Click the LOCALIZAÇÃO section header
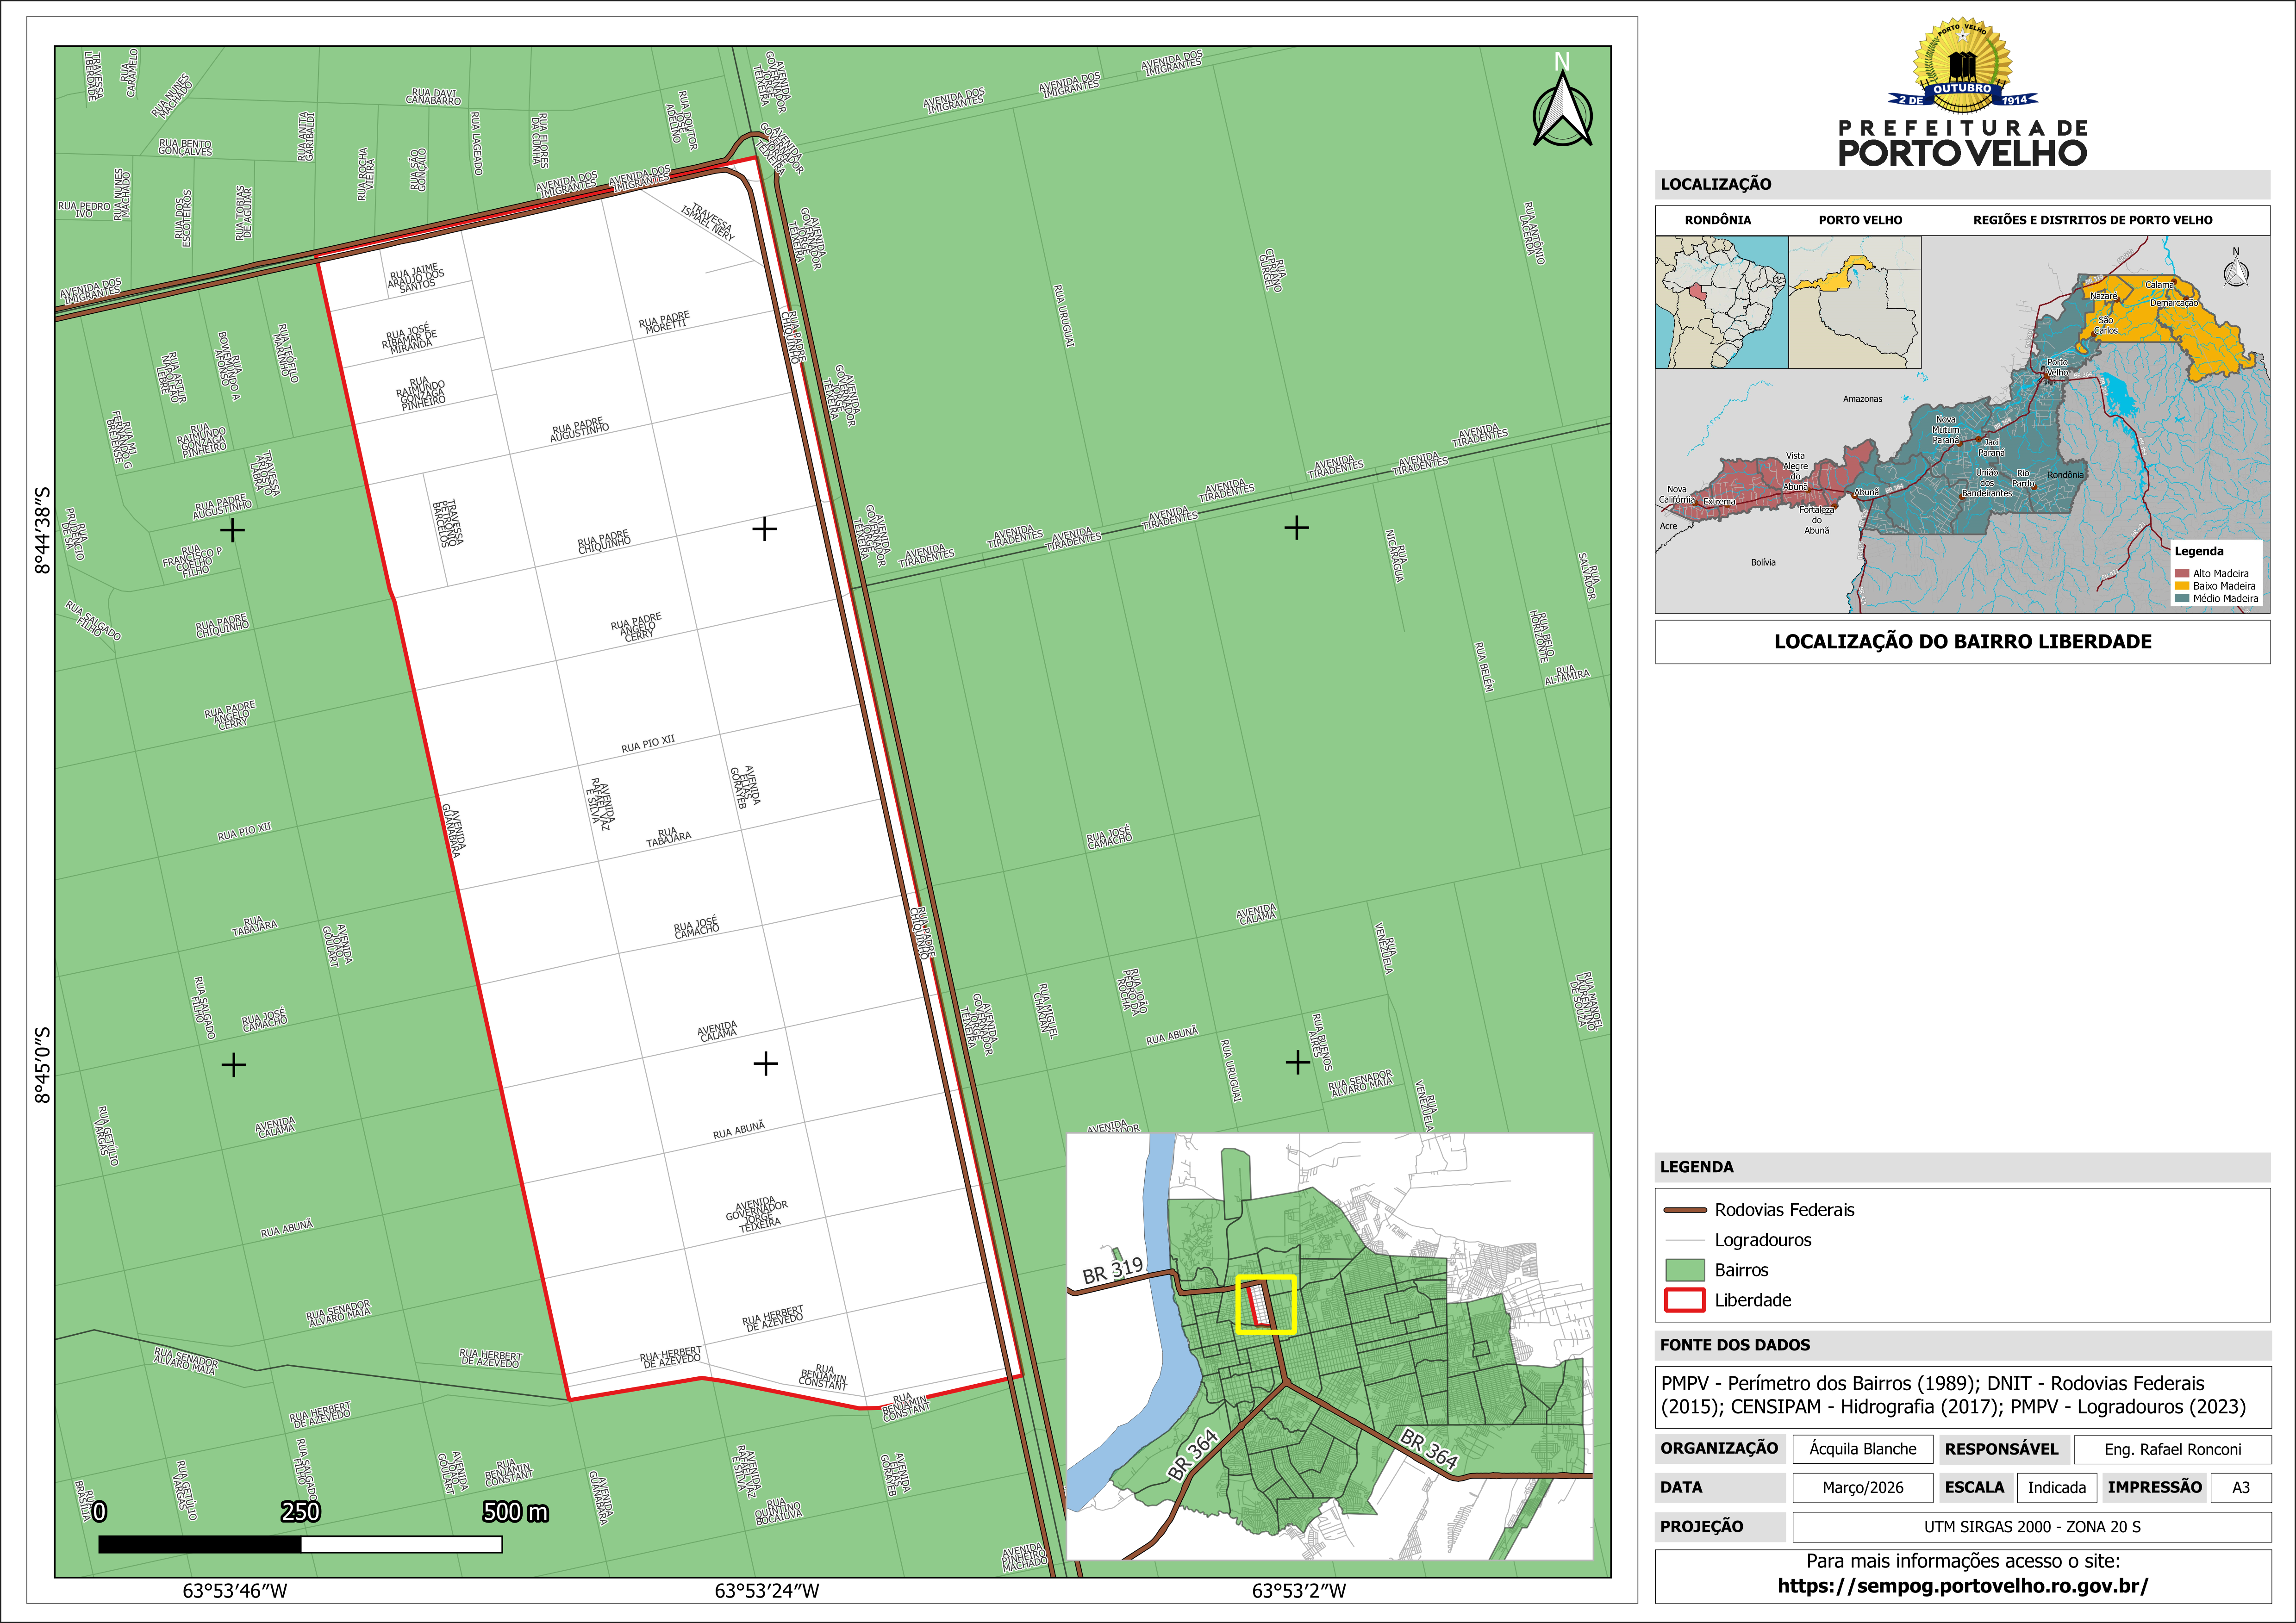The width and height of the screenshot is (2296, 1623). click(1716, 184)
